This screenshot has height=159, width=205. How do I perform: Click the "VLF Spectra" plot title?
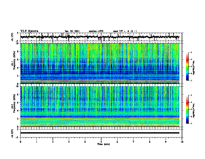click(x=29, y=31)
